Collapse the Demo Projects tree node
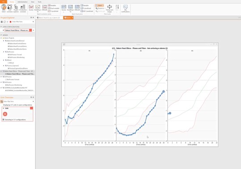Image resolution: width=241 pixels, height=169 pixels. [x=1, y=38]
